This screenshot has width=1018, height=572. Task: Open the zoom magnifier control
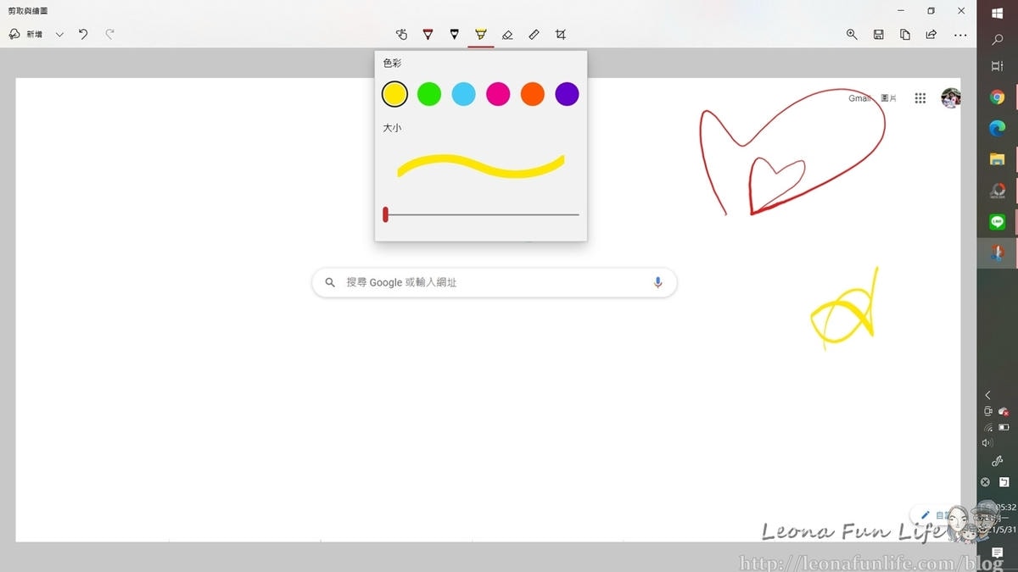pos(852,35)
